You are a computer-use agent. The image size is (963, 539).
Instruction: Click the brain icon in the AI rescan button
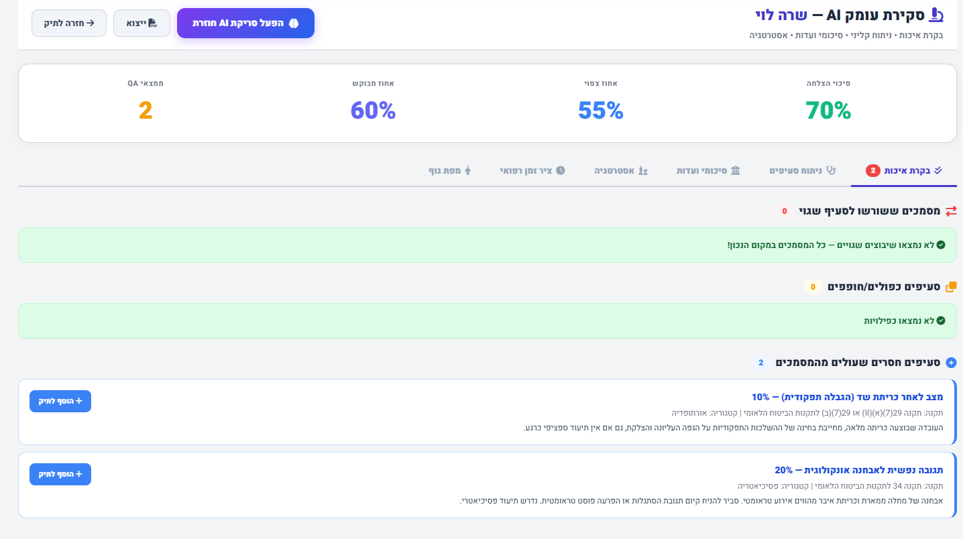293,23
